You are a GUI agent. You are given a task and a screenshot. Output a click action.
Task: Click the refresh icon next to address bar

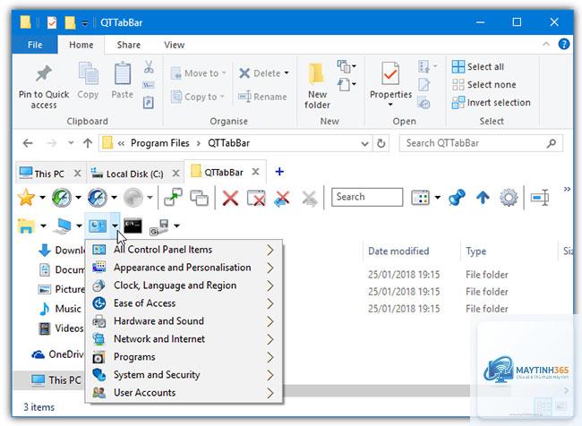(381, 143)
